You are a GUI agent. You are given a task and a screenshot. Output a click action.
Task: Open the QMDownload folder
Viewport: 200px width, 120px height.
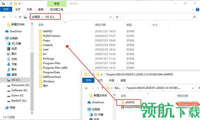(x=50, y=77)
